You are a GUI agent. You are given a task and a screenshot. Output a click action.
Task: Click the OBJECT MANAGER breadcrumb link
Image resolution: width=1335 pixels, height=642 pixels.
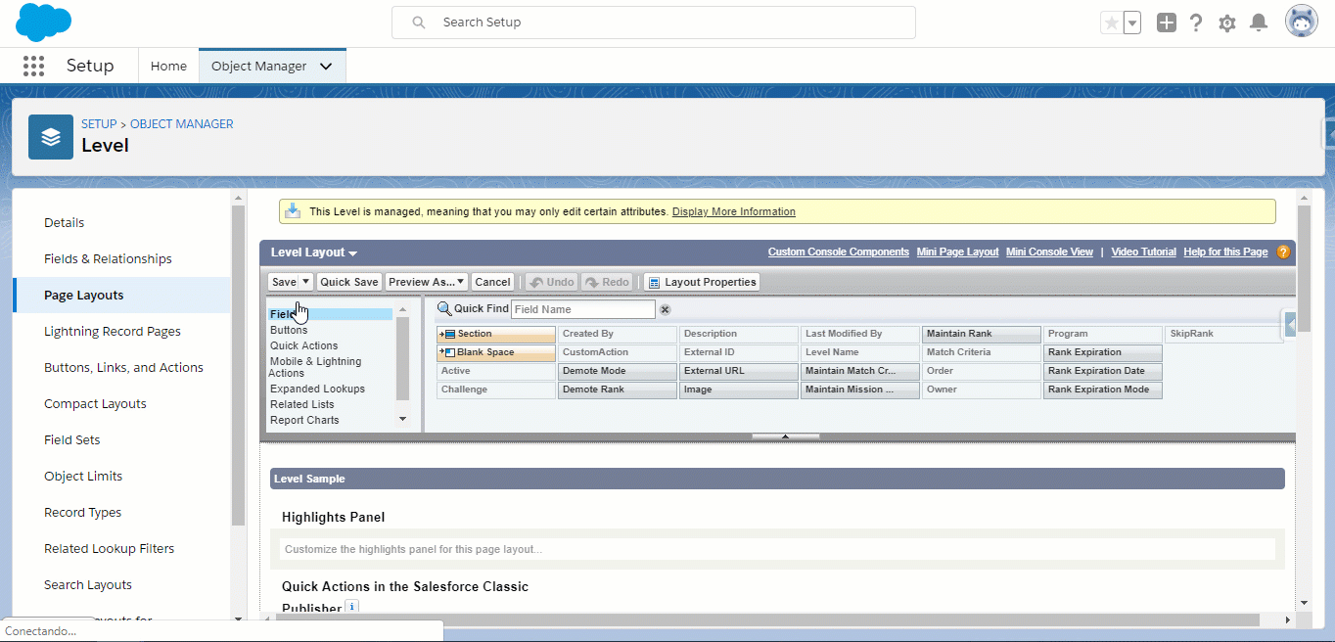(x=182, y=124)
